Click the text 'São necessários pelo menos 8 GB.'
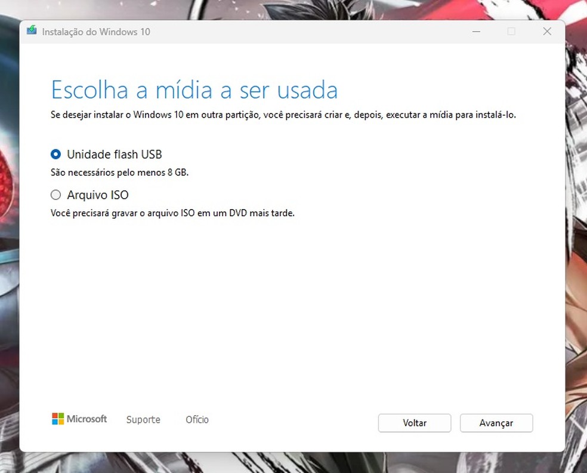Viewport: 587px width, 473px height. pos(119,173)
